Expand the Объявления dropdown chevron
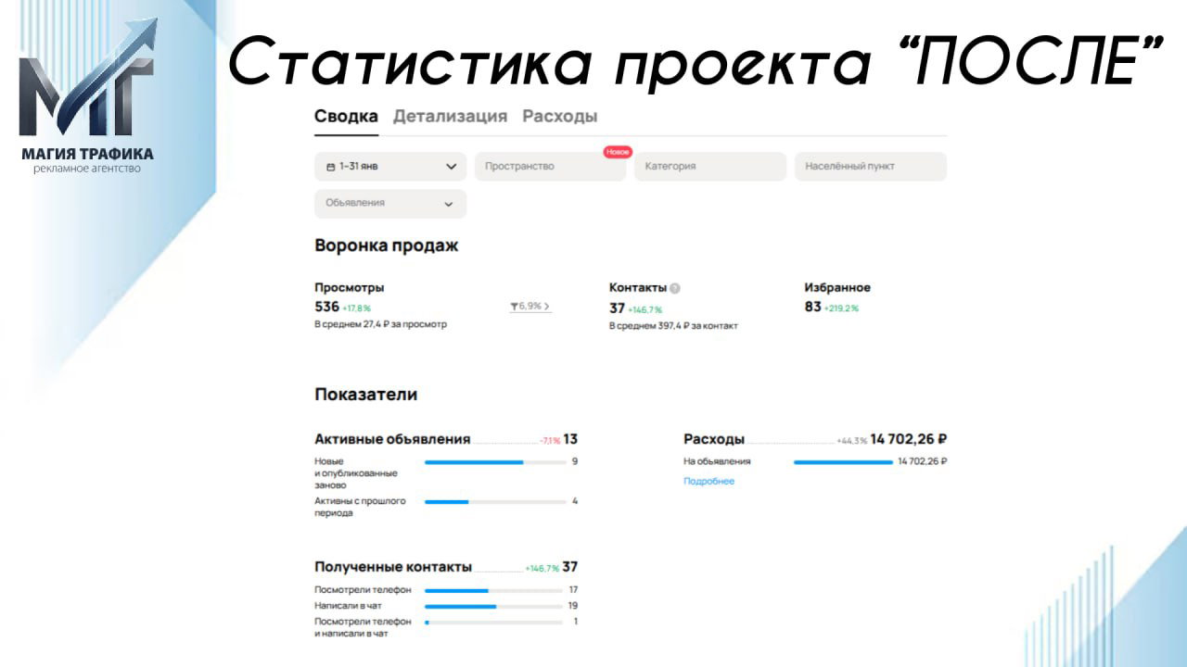 (x=449, y=204)
